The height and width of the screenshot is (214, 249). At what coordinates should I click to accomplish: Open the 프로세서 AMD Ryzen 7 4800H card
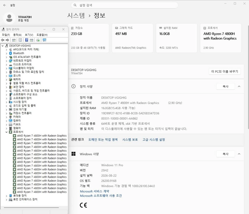(x=221, y=38)
